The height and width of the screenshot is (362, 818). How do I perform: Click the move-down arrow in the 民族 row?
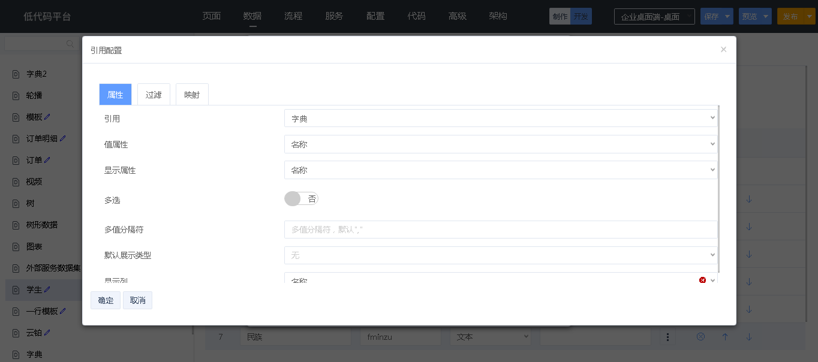(x=749, y=337)
